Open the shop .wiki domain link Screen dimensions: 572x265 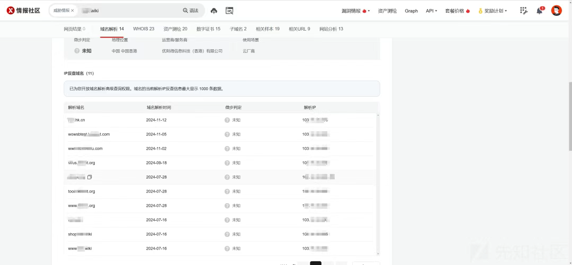[80, 234]
